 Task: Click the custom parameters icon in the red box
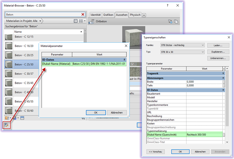pos(6,125)
